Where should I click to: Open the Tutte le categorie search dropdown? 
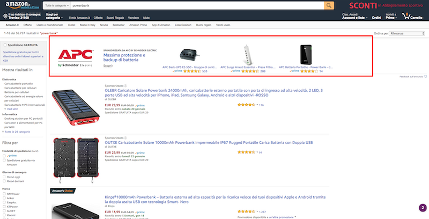(x=56, y=5)
